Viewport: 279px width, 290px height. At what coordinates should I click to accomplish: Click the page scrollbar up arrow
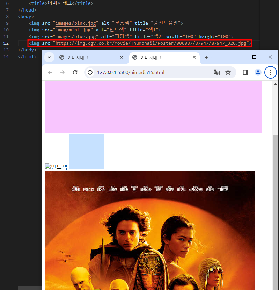275,84
